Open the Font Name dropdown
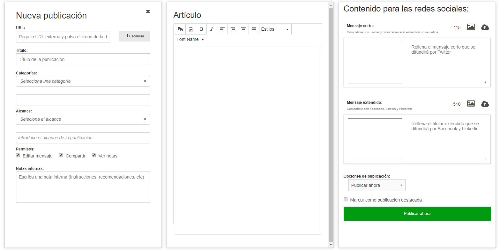The width and height of the screenshot is (500, 252). click(190, 39)
